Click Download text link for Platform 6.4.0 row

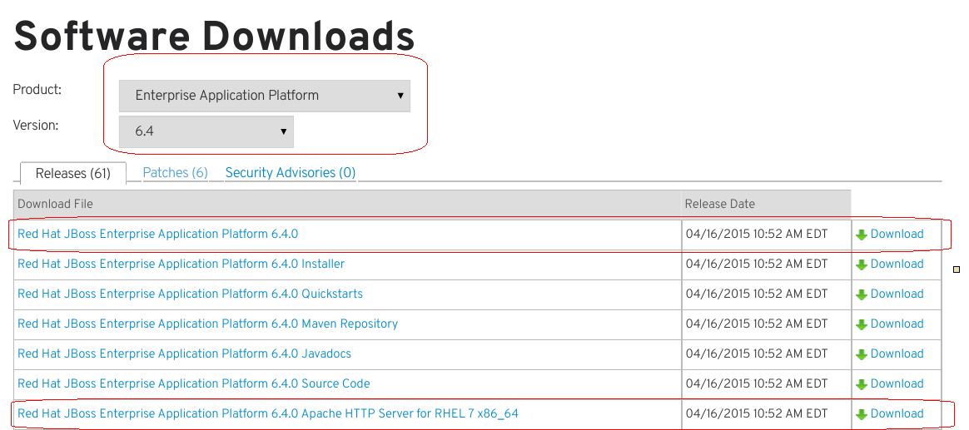[897, 235]
